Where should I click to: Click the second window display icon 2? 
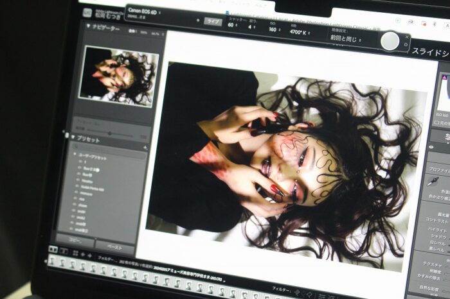64,252
